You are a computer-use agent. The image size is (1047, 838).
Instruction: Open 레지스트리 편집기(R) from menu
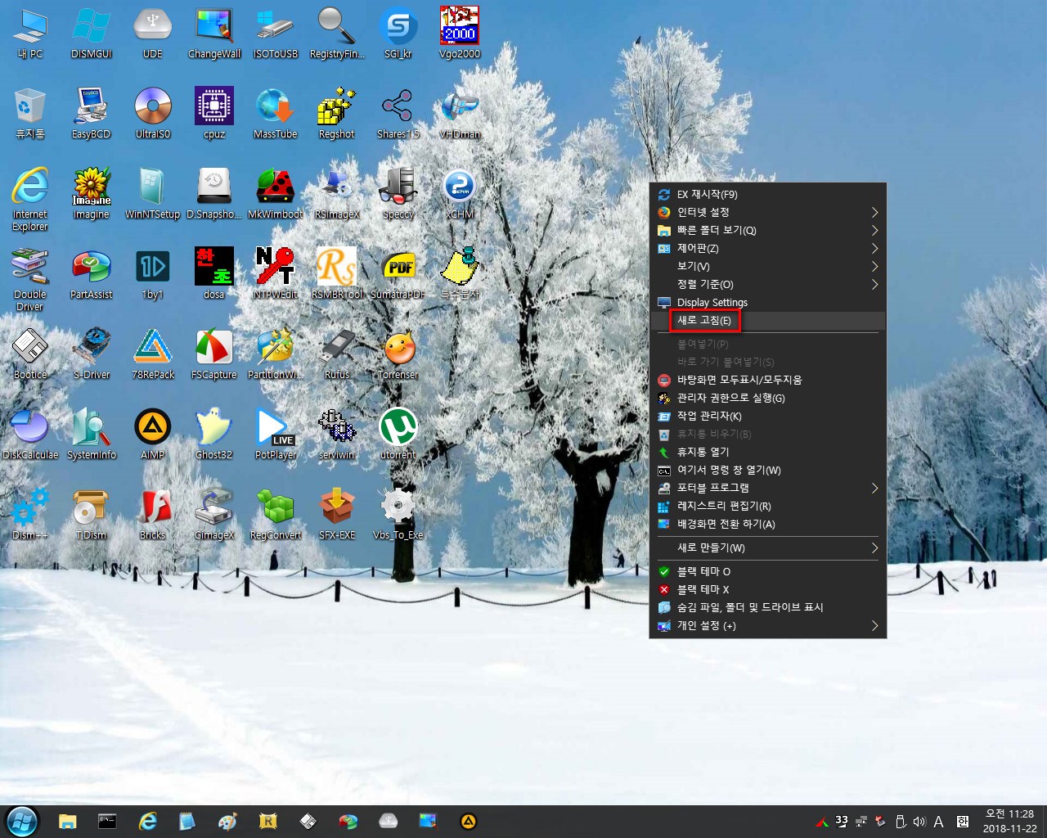coord(768,506)
